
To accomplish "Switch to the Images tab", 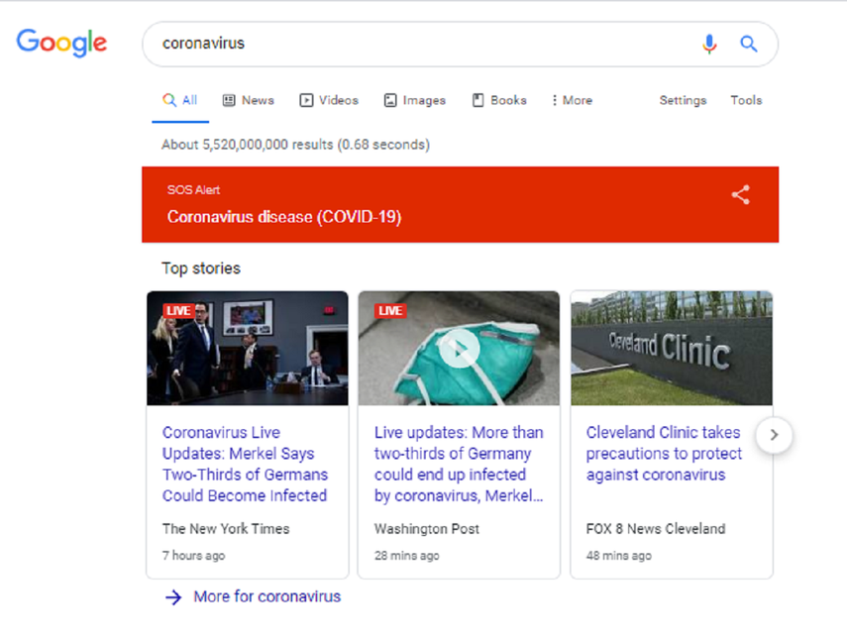I will (414, 100).
